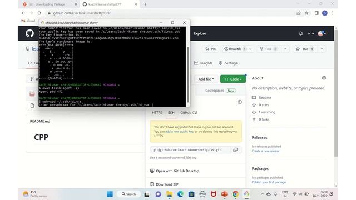Open the Windows Start menu
Image resolution: width=356 pixels, height=200 pixels.
(110, 194)
